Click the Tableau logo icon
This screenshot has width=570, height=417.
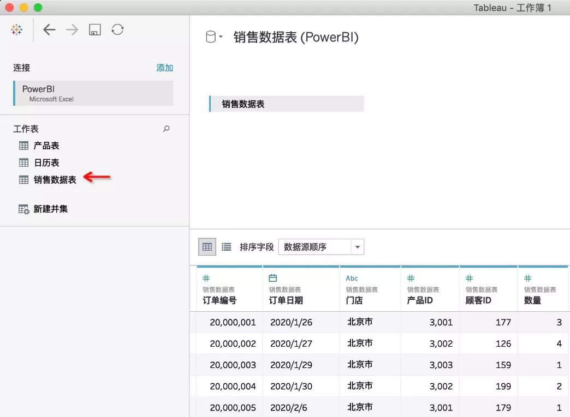[x=17, y=30]
